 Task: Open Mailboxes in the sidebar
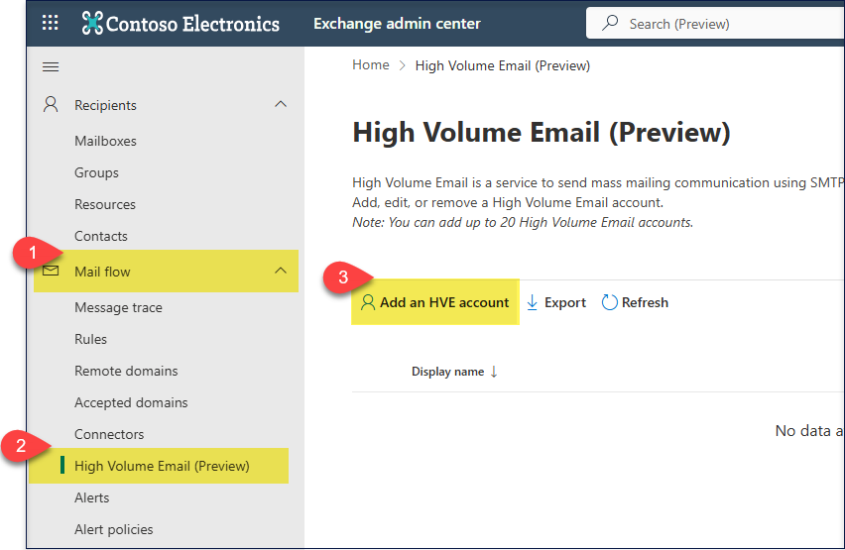(x=105, y=141)
